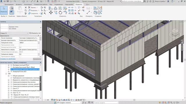The width and height of the screenshot is (186, 104).
Task: Select the Rotate tool
Action: coord(60,12)
